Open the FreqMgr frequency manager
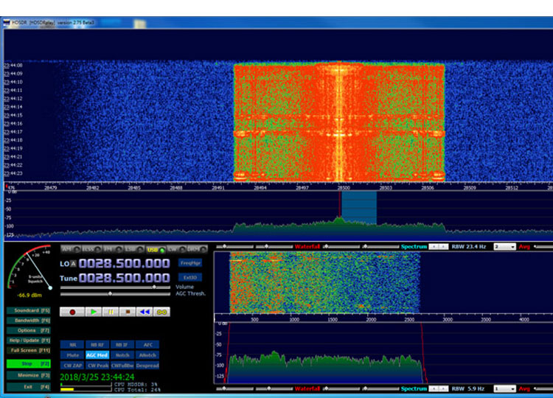 click(190, 263)
